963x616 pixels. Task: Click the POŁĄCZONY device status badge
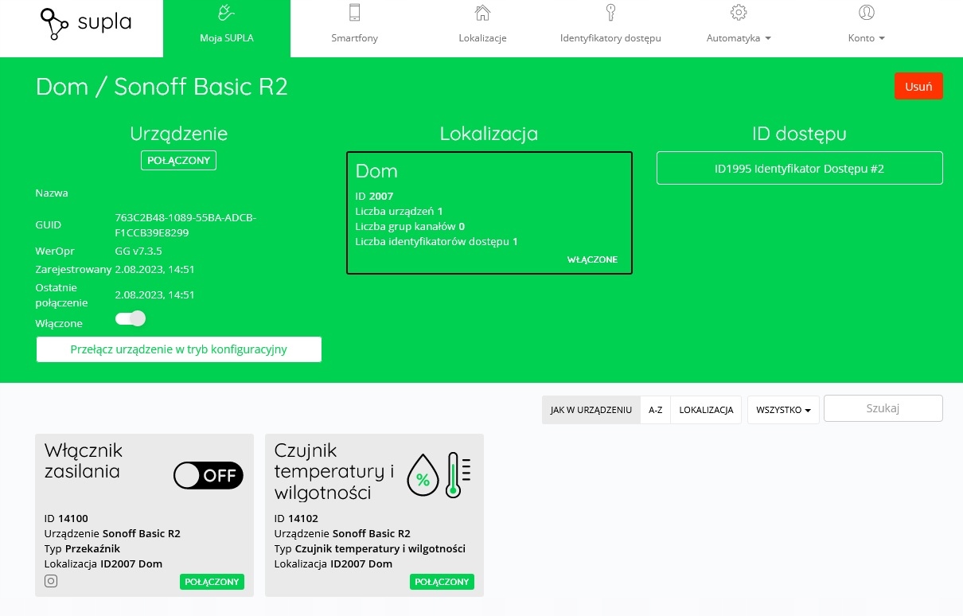point(179,160)
